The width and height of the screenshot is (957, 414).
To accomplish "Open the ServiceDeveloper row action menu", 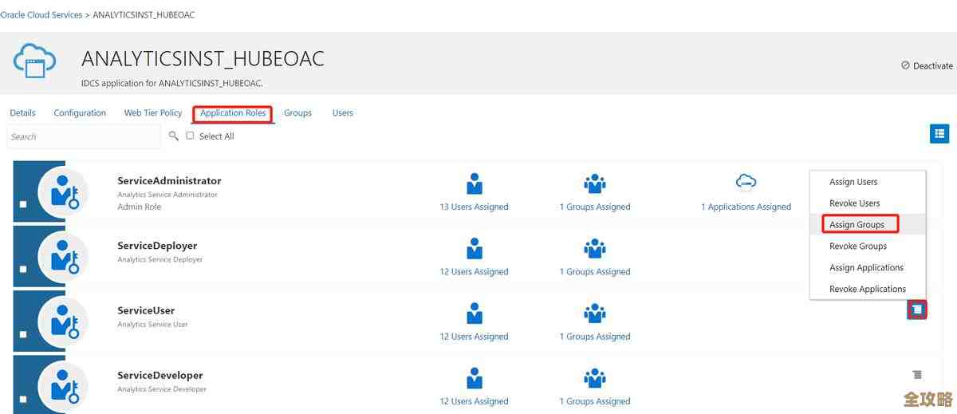I will coord(917,374).
